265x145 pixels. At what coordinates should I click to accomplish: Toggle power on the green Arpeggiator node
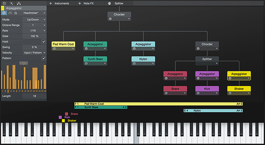[86, 48]
